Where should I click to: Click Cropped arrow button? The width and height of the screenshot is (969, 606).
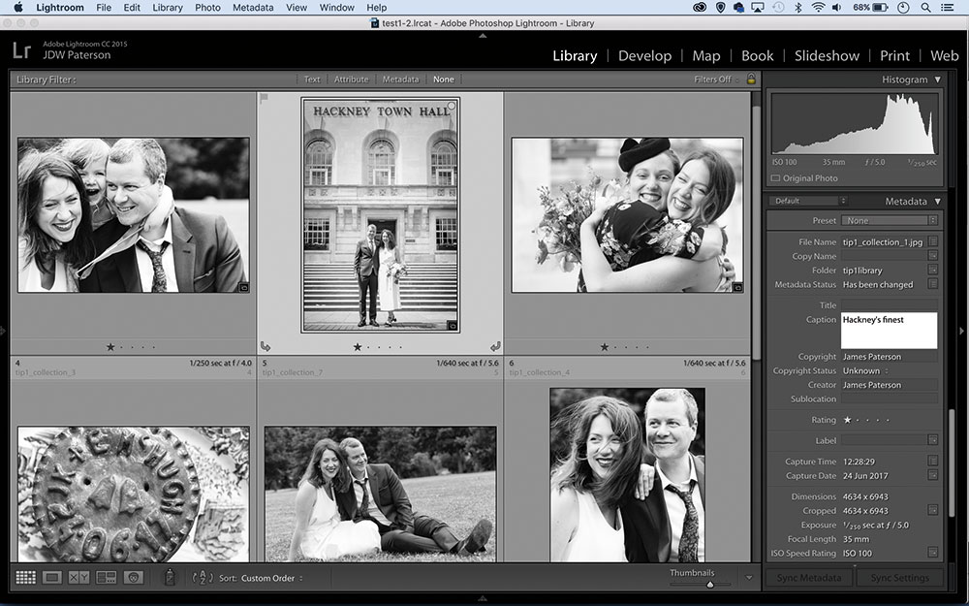coord(932,510)
